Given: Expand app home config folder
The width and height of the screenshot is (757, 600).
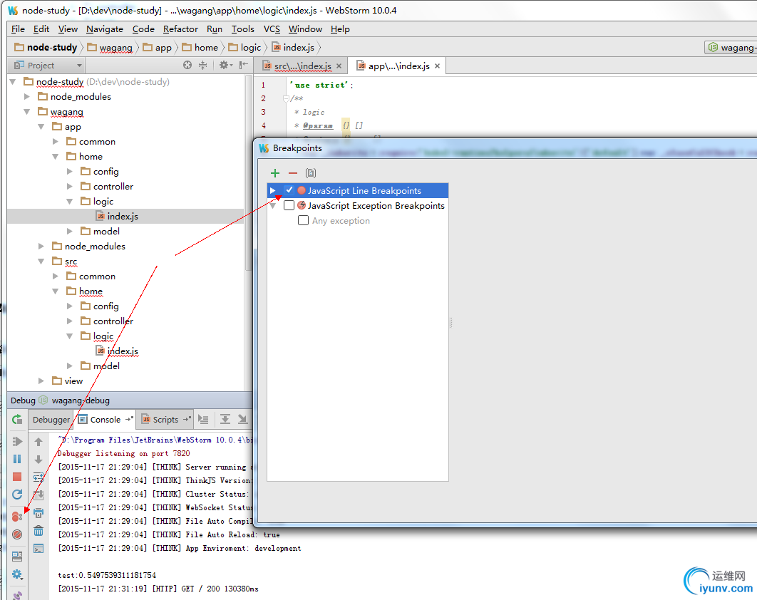Looking at the screenshot, I should click(70, 171).
